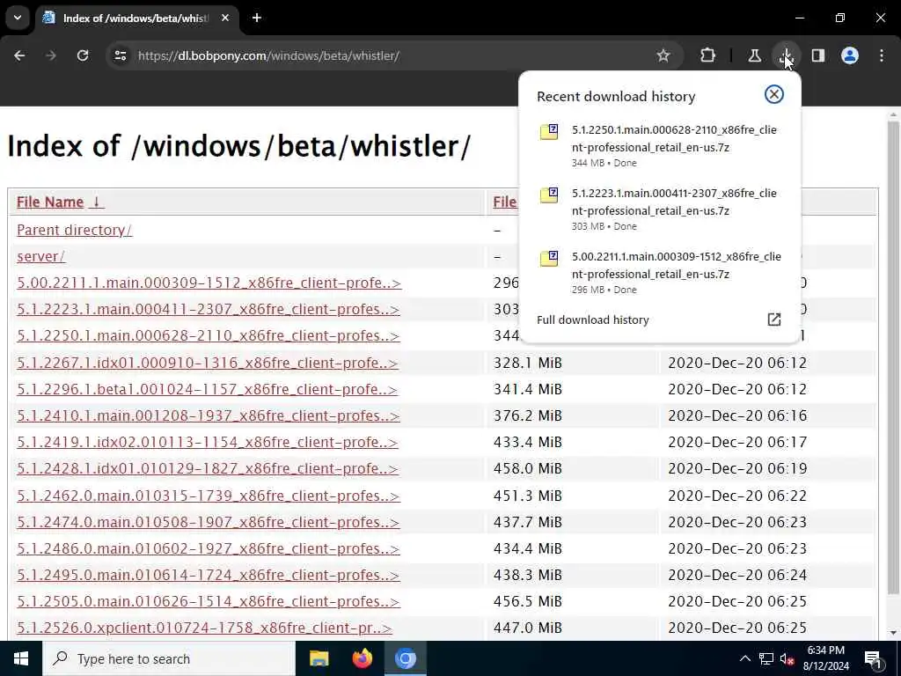Download 5.1.2410.1.main.001208-1937 file link
The image size is (901, 676).
[x=208, y=415]
